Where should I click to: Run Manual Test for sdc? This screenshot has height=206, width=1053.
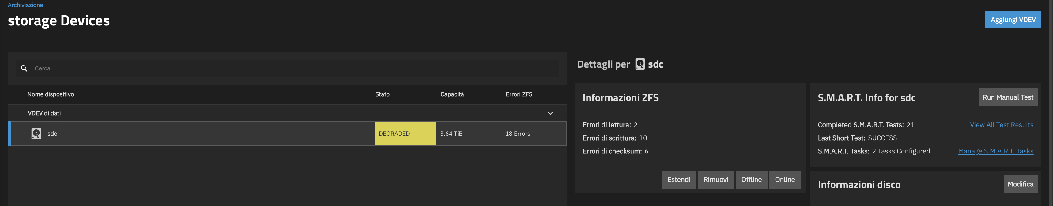tap(1008, 97)
